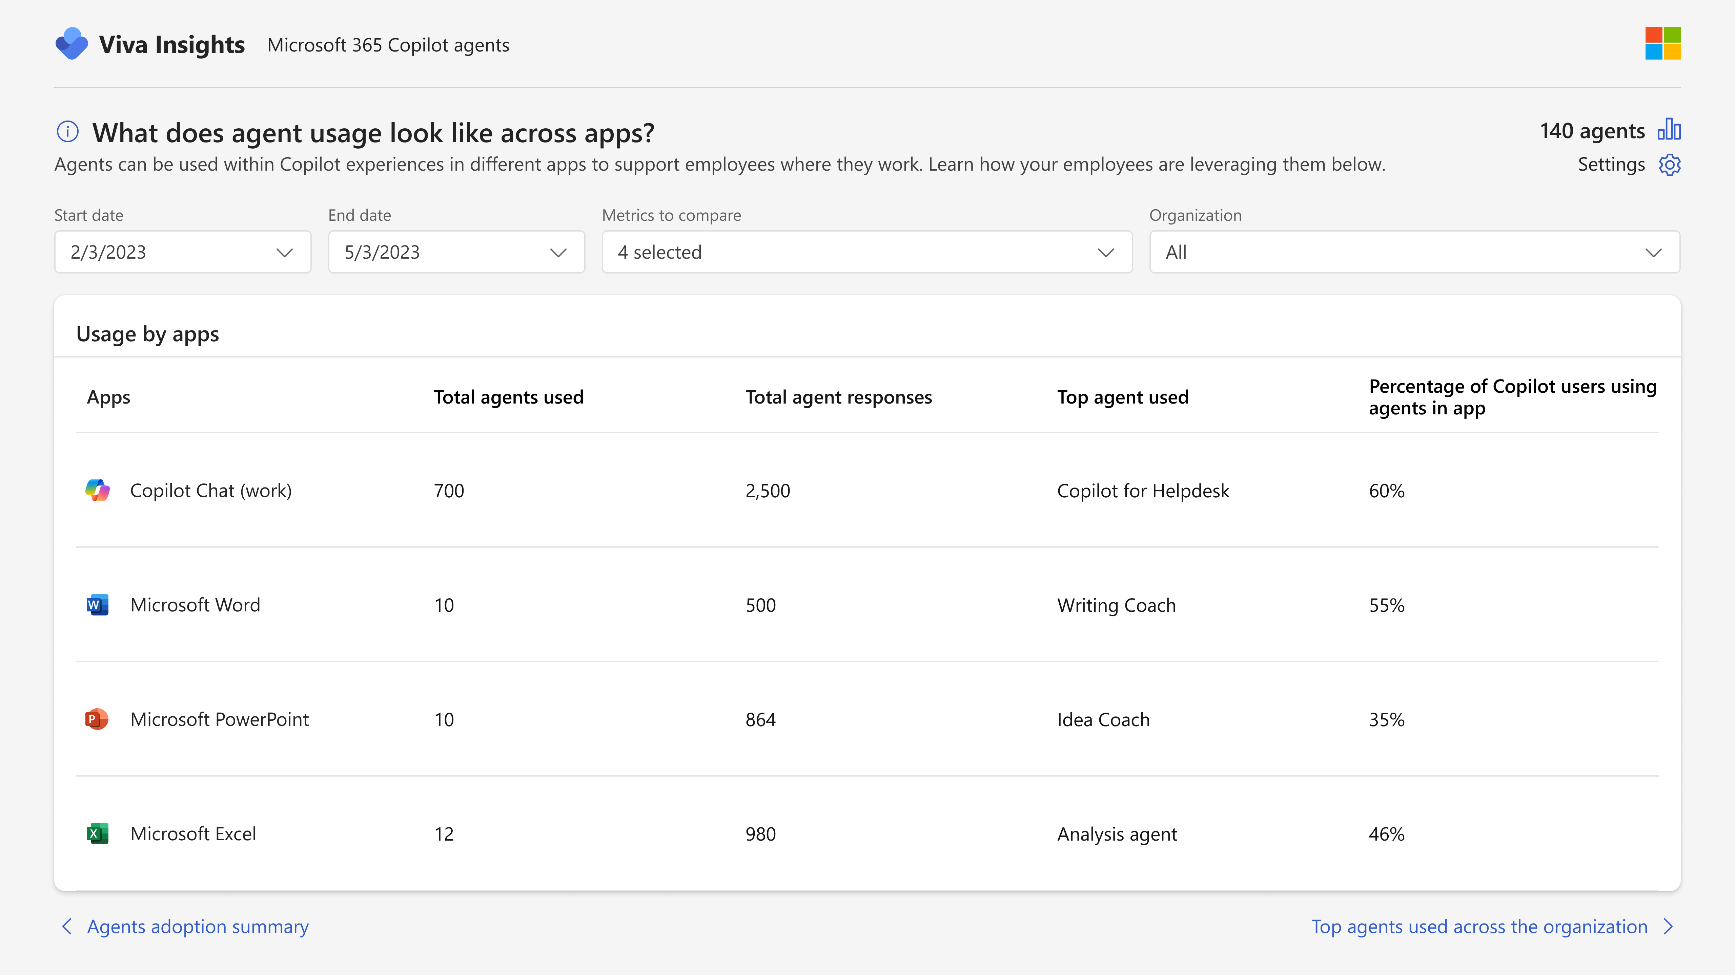Click the Viva Insights title
Image resolution: width=1735 pixels, height=975 pixels.
[172, 44]
